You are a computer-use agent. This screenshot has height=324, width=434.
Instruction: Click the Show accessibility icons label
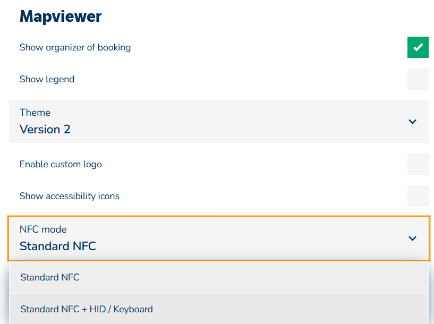(x=69, y=196)
